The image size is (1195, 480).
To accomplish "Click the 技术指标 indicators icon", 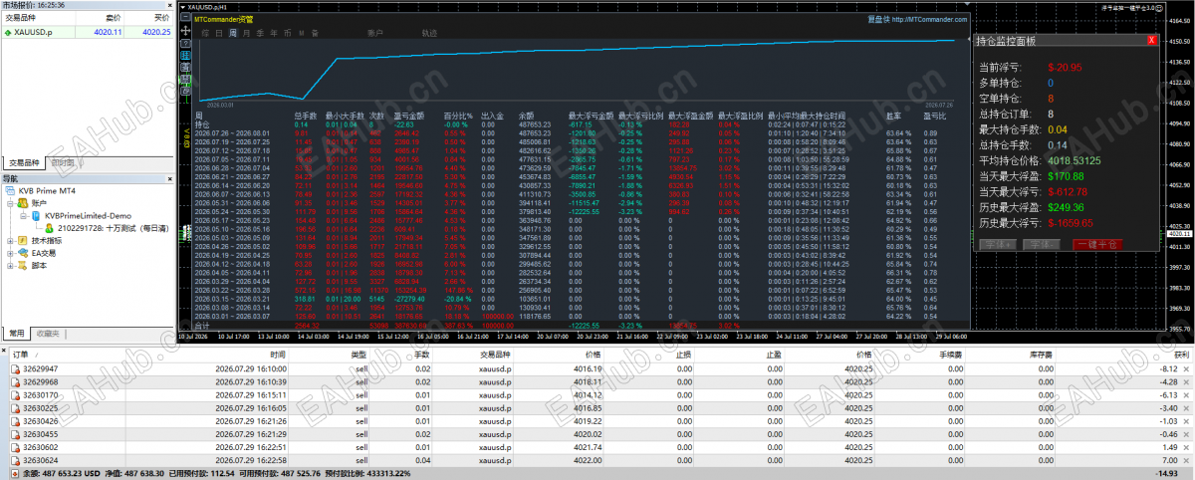I will click(x=21, y=241).
